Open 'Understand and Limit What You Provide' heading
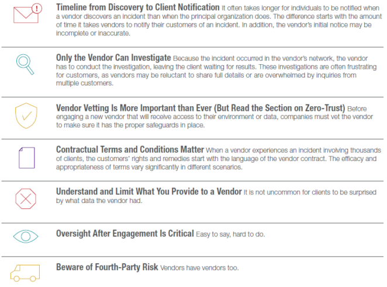 pos(149,191)
